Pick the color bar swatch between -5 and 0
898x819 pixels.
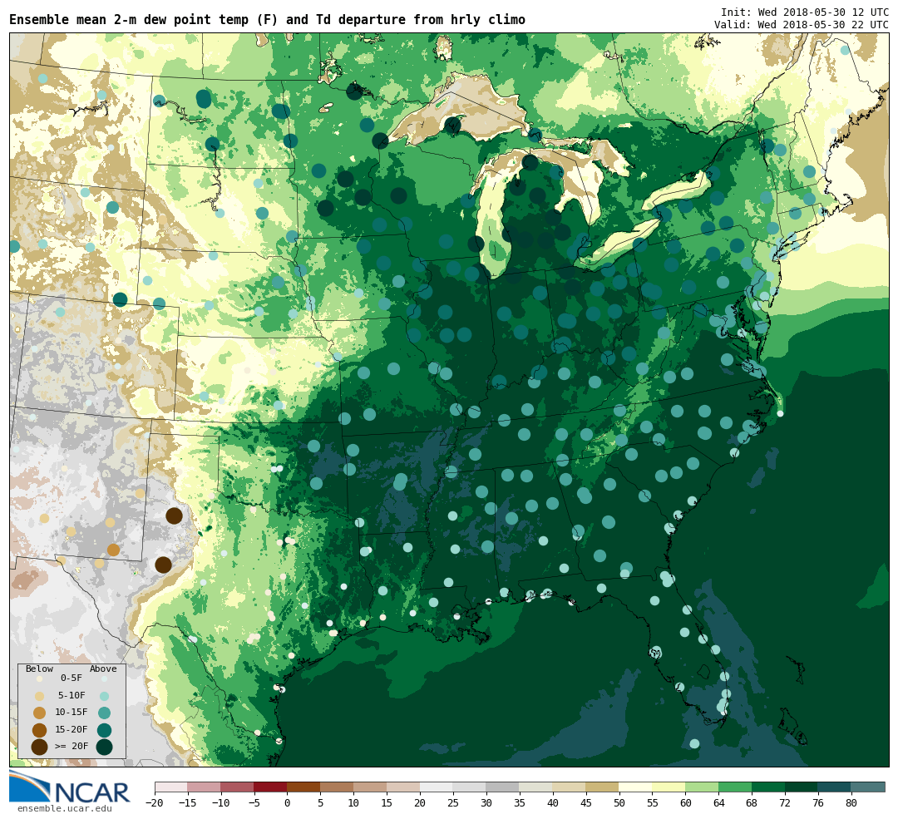coord(270,787)
